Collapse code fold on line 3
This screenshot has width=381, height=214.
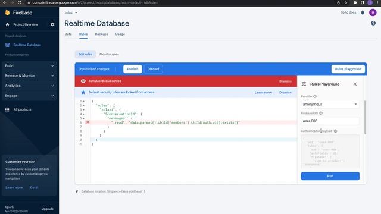click(x=83, y=109)
